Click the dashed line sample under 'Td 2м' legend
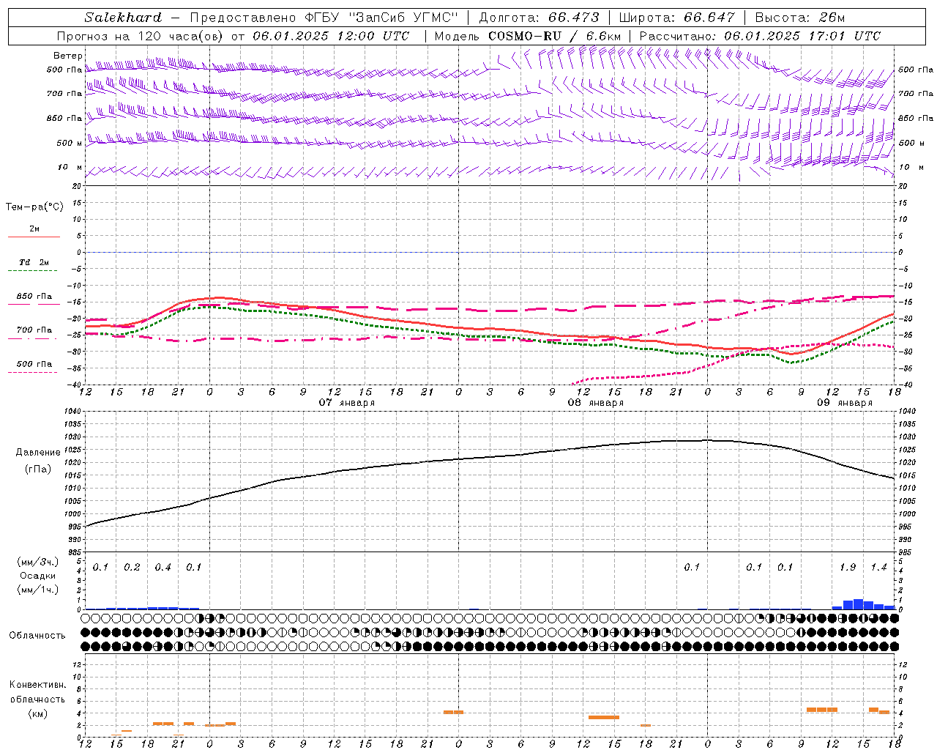The width and height of the screenshot is (937, 750). (33, 271)
